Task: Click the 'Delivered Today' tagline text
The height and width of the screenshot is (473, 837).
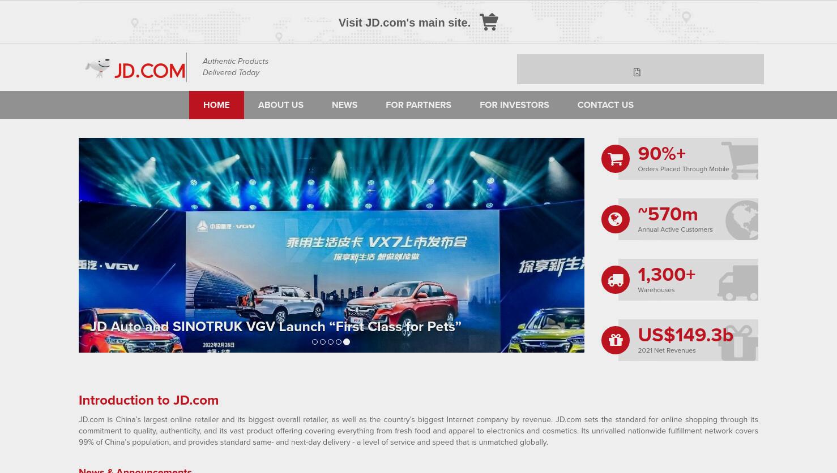Action: tap(231, 72)
